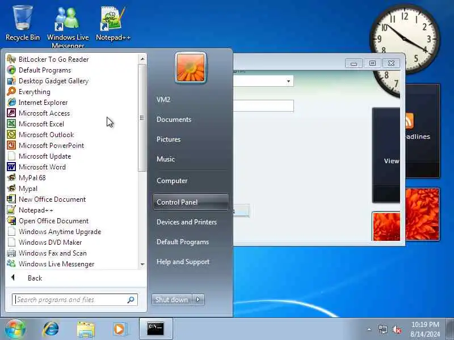This screenshot has width=454, height=340.
Task: Click Show desktop button at taskbar end
Action: (449, 329)
